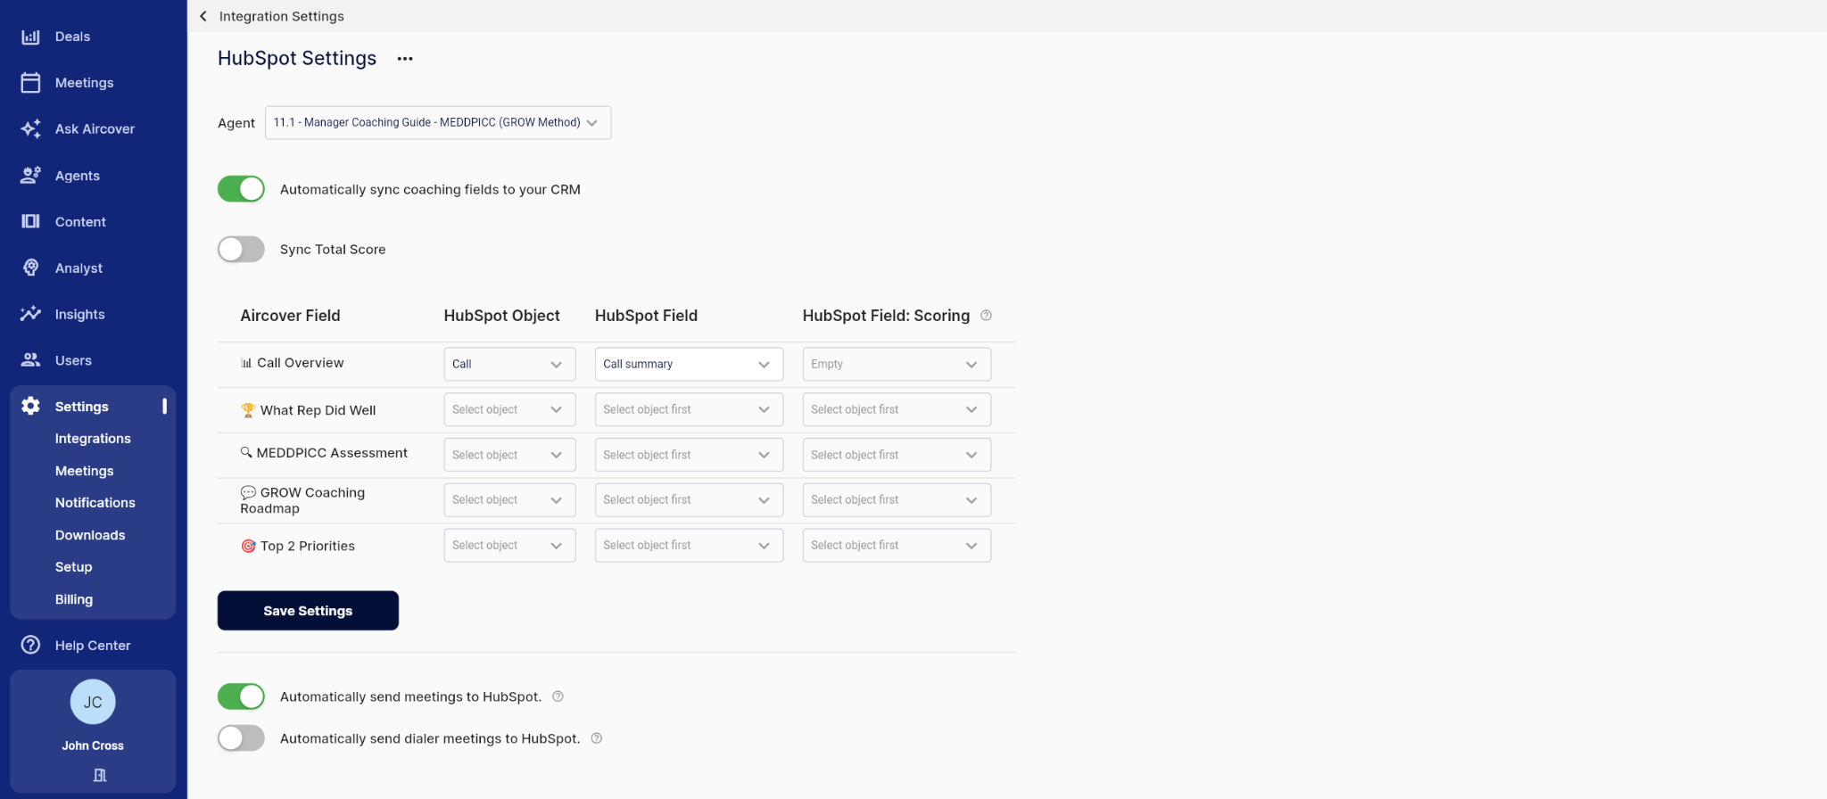Click the target icon beside Top 2 Priorities
The image size is (1827, 799).
point(248,546)
